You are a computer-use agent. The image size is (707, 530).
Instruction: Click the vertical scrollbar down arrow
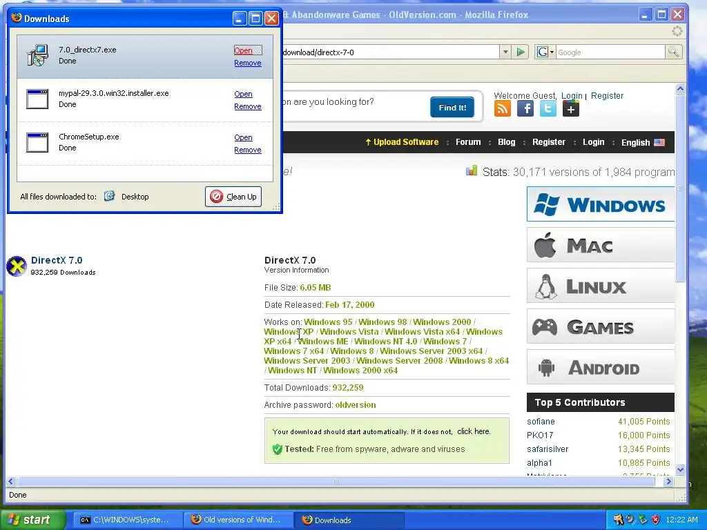680,469
